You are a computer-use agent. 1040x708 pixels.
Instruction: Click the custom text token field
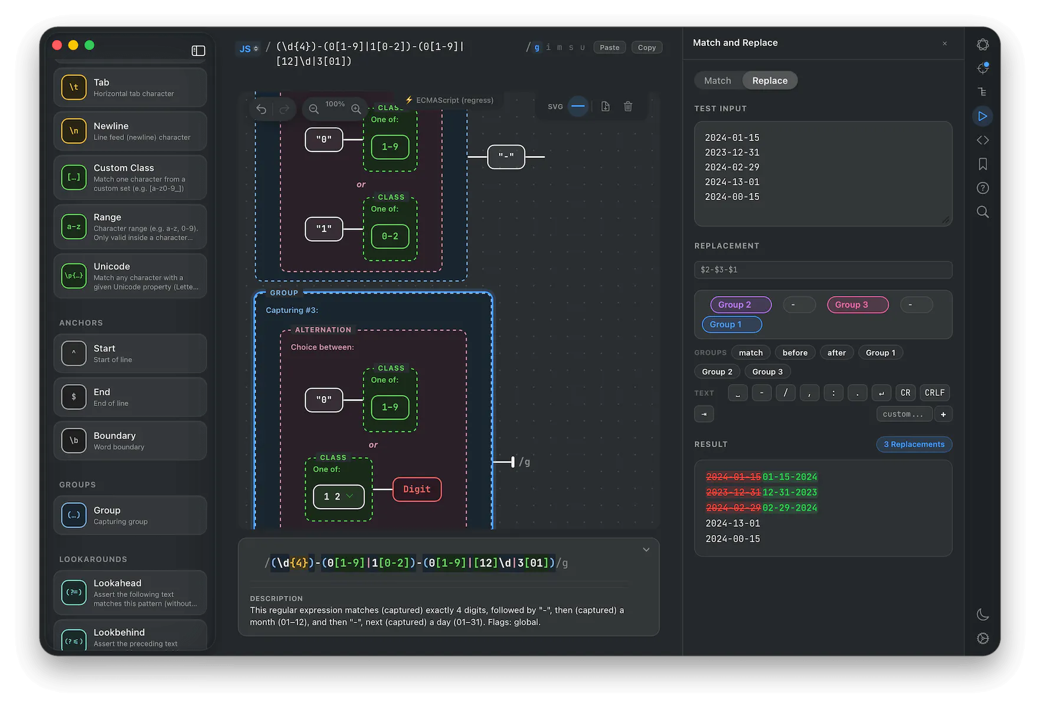[904, 414]
